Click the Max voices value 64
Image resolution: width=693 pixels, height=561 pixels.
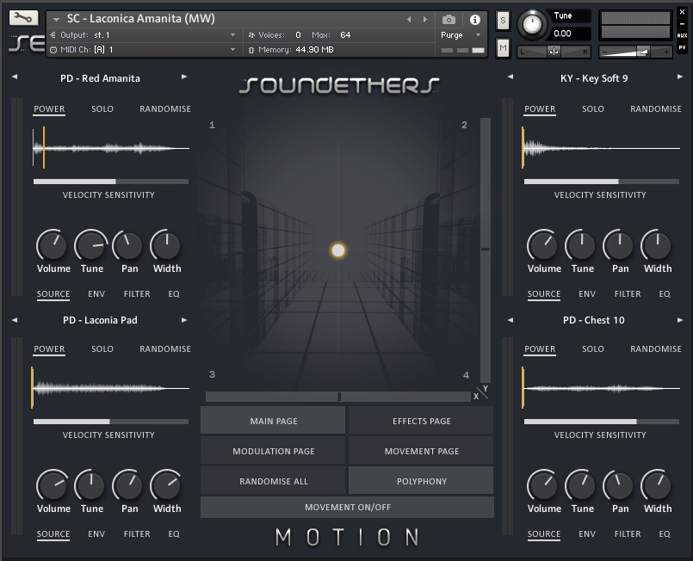pos(345,35)
